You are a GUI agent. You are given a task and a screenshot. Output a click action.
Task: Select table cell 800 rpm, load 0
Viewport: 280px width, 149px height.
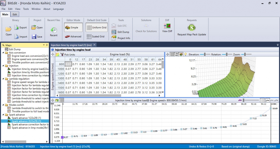click(68, 64)
